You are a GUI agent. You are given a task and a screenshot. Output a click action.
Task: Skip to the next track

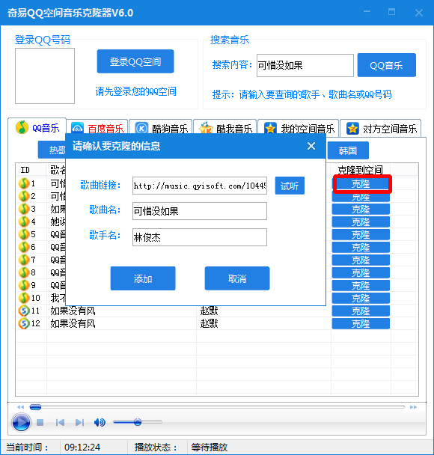[x=79, y=423]
